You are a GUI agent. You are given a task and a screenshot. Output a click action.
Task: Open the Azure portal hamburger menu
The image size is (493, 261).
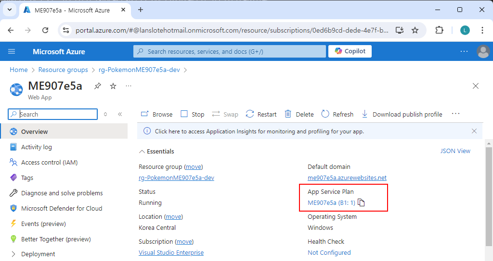[12, 51]
